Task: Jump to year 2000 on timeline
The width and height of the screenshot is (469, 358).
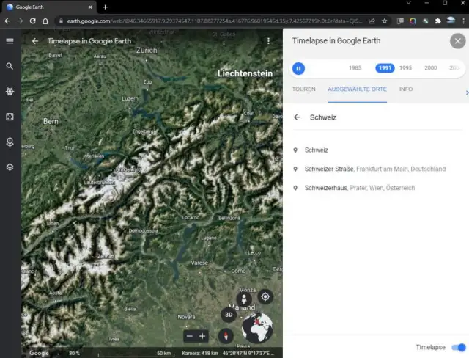Action: (x=430, y=68)
